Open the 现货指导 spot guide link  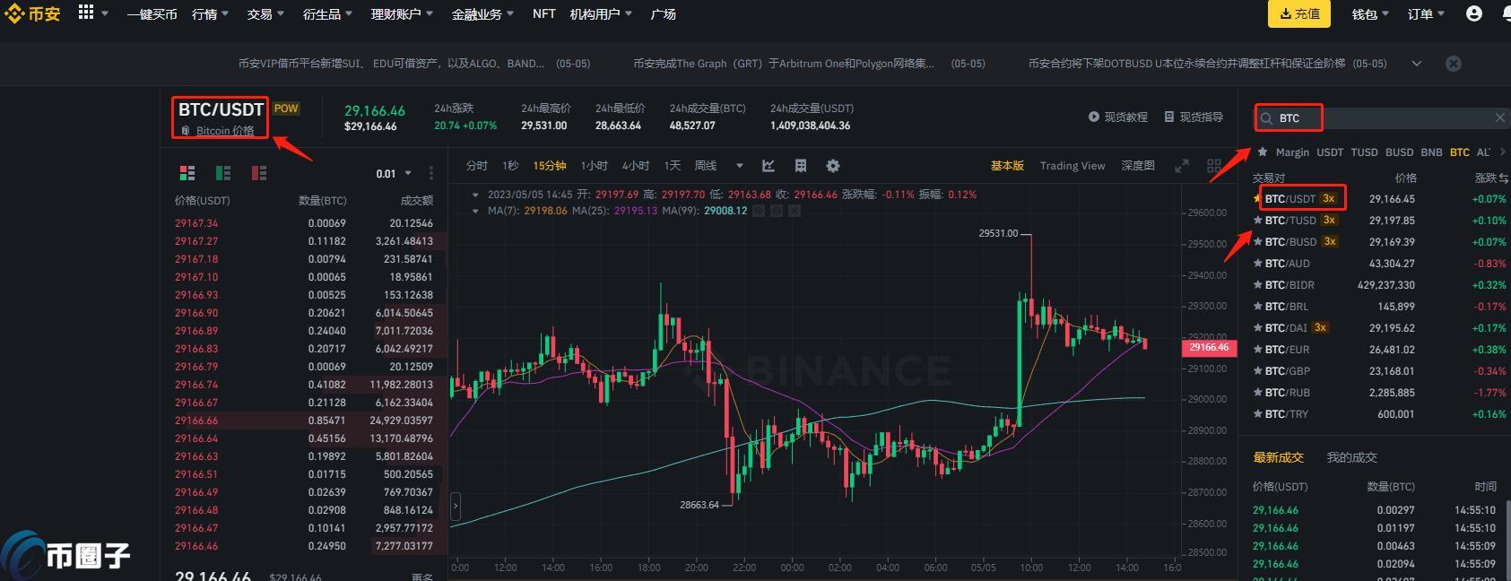pyautogui.click(x=1194, y=117)
